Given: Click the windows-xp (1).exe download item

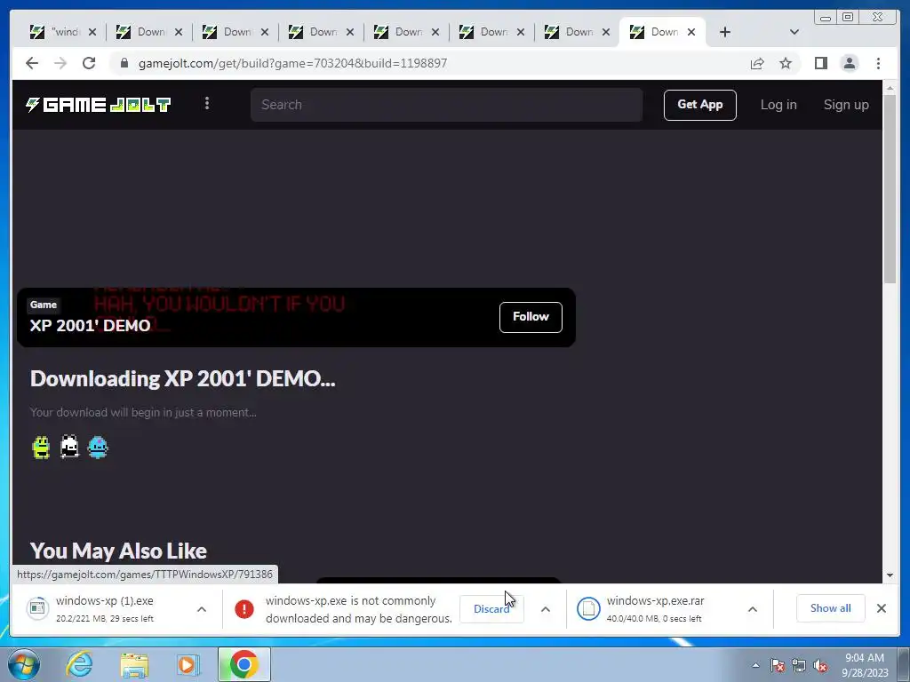Looking at the screenshot, I should 105,608.
